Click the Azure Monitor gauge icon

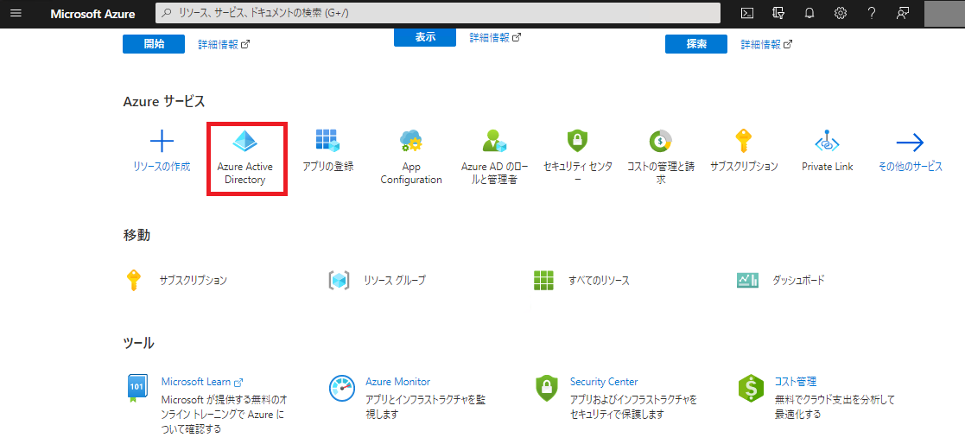click(341, 388)
